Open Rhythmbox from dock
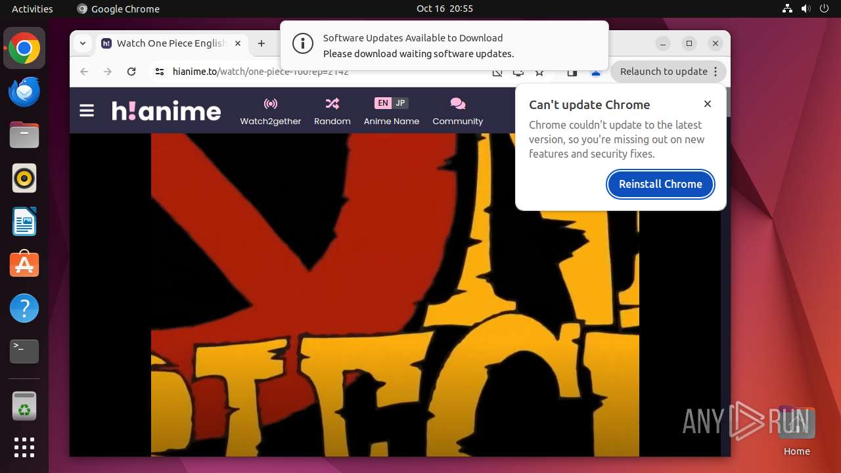 click(x=24, y=178)
